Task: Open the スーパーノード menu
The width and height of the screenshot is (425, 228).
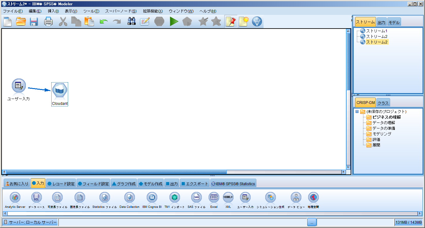Action: click(x=121, y=11)
